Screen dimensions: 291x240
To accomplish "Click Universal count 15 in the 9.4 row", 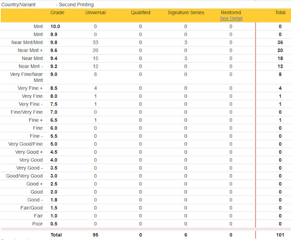I will click(95, 59).
